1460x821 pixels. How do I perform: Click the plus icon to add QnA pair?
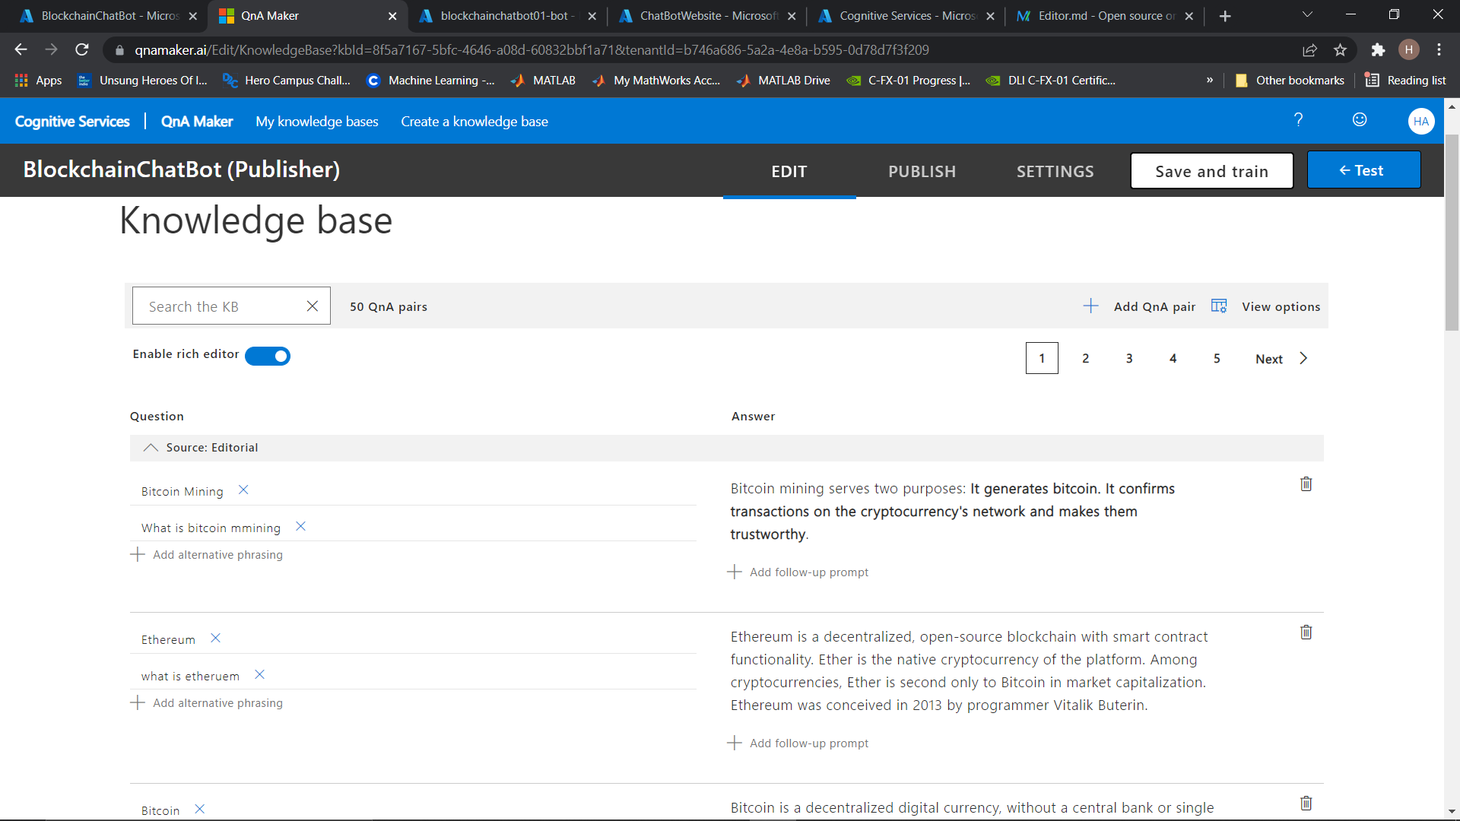click(1090, 306)
